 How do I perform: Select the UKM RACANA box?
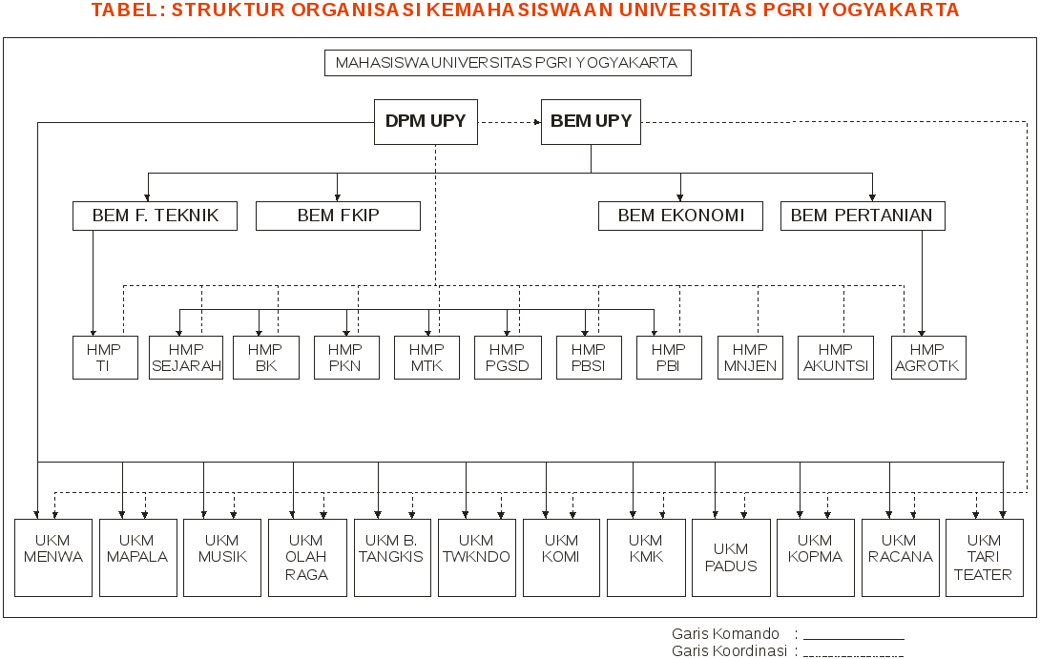[x=901, y=558]
